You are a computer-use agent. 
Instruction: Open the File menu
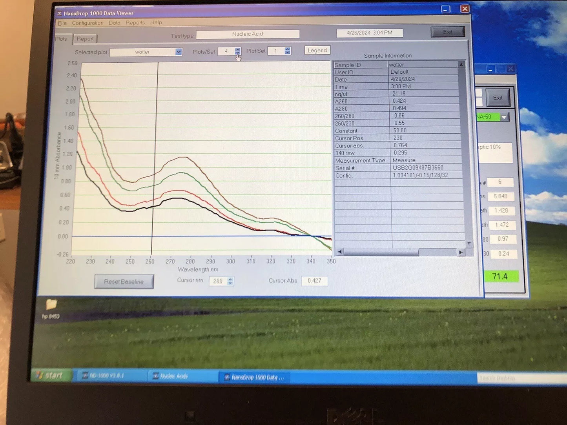(62, 23)
